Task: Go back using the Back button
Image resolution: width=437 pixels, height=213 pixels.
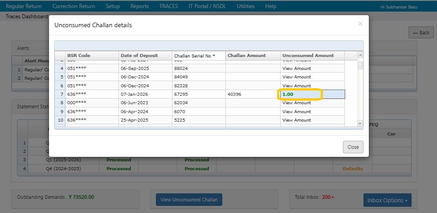Action: (421, 33)
